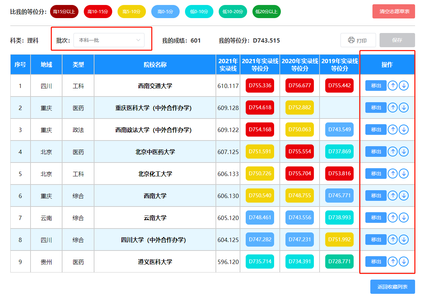Click the 保存 button
This screenshot has height=297, width=425.
pos(397,40)
